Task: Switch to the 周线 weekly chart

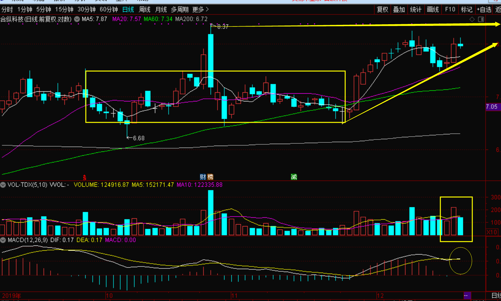Action: (145, 10)
